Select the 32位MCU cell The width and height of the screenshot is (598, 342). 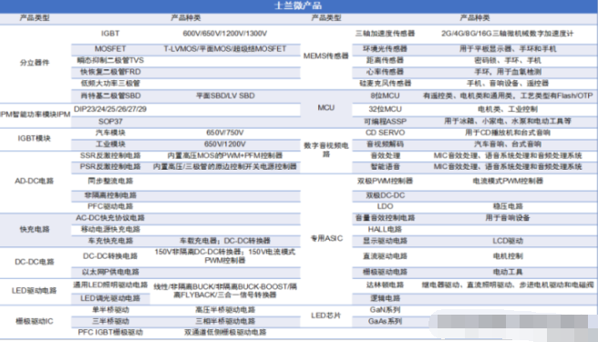386,109
